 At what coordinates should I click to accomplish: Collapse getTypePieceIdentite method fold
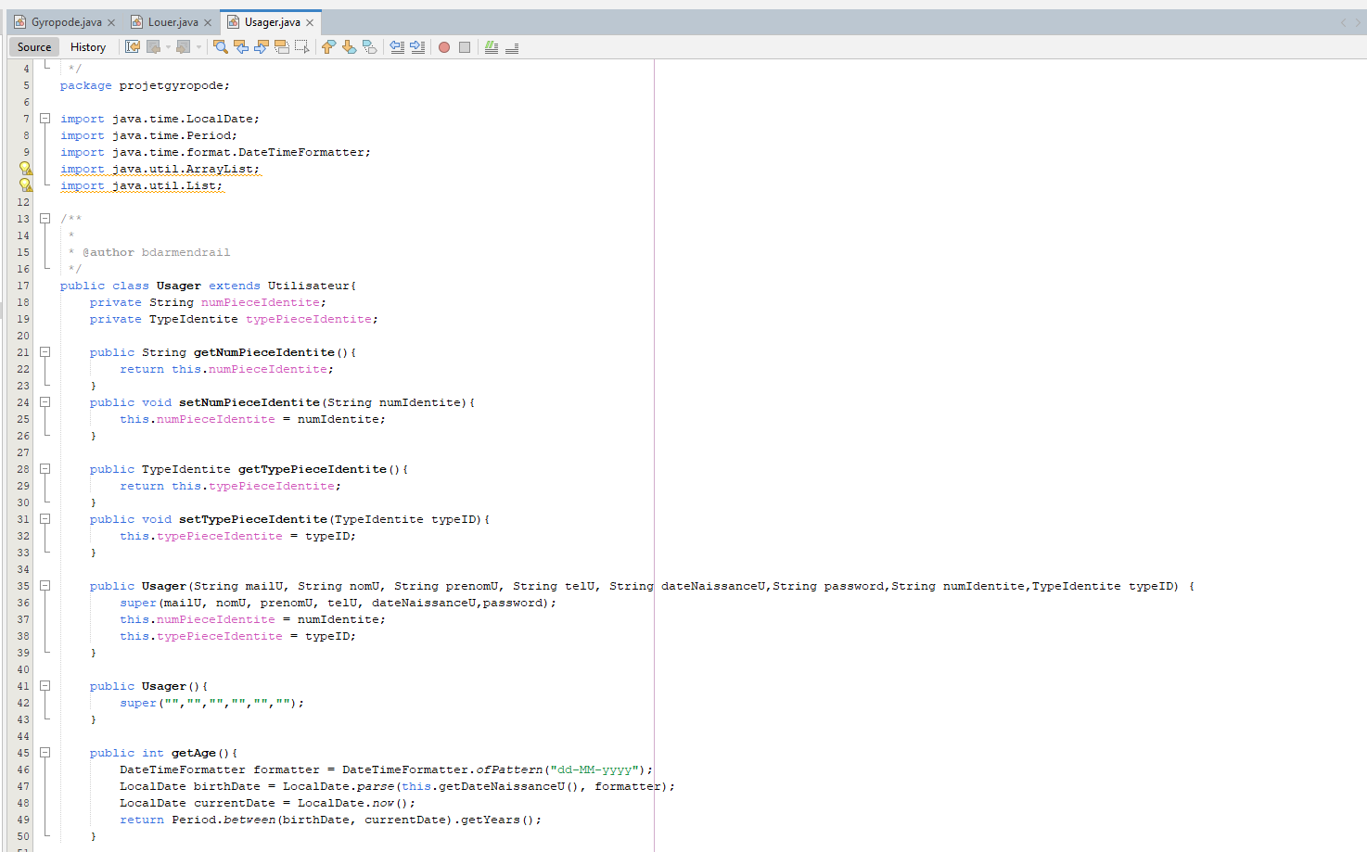(x=45, y=469)
